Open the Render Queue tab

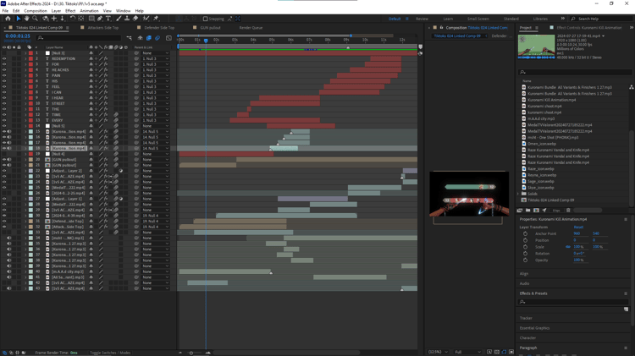(x=251, y=28)
